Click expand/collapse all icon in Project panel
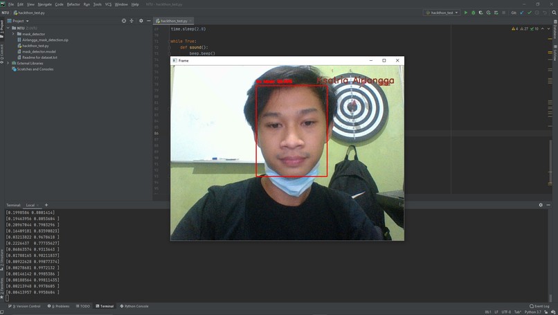The image size is (558, 315). coord(132,21)
